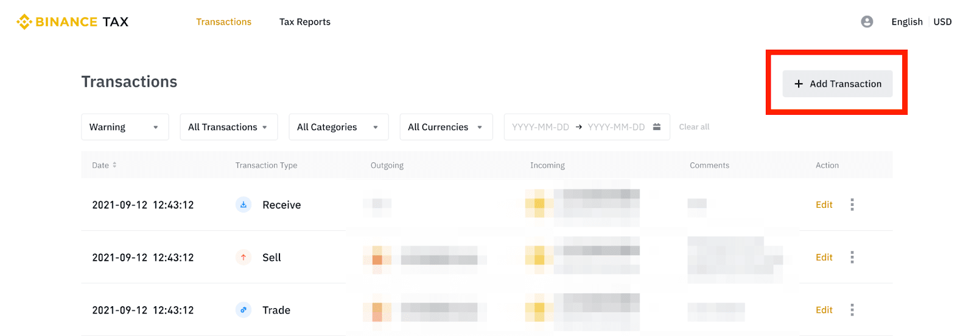974x336 pixels.
Task: Switch to the Tax Reports tab
Action: 305,22
